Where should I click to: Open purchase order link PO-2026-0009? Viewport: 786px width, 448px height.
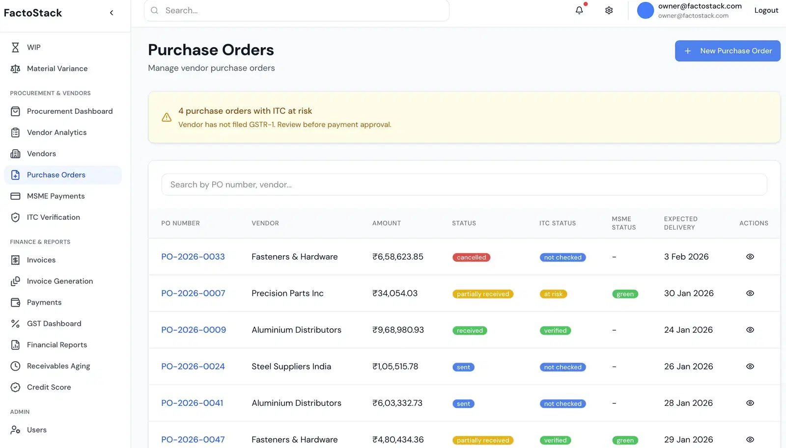[x=194, y=330]
